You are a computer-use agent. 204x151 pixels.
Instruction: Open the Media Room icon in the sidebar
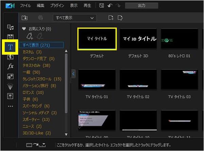tap(10, 27)
